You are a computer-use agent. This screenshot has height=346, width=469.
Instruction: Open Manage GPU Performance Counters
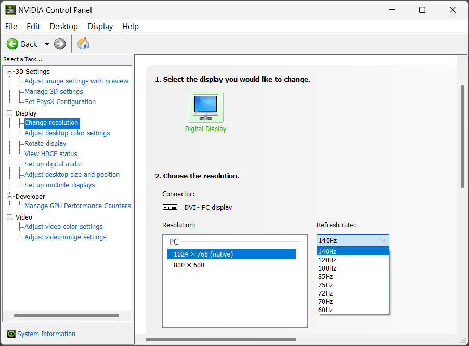[x=77, y=206]
